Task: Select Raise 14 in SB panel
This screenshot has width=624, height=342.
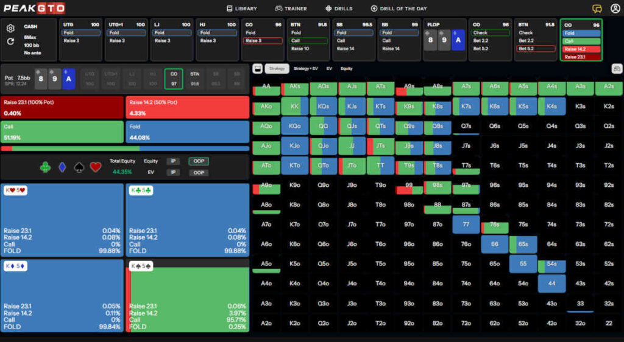Action: (346, 49)
